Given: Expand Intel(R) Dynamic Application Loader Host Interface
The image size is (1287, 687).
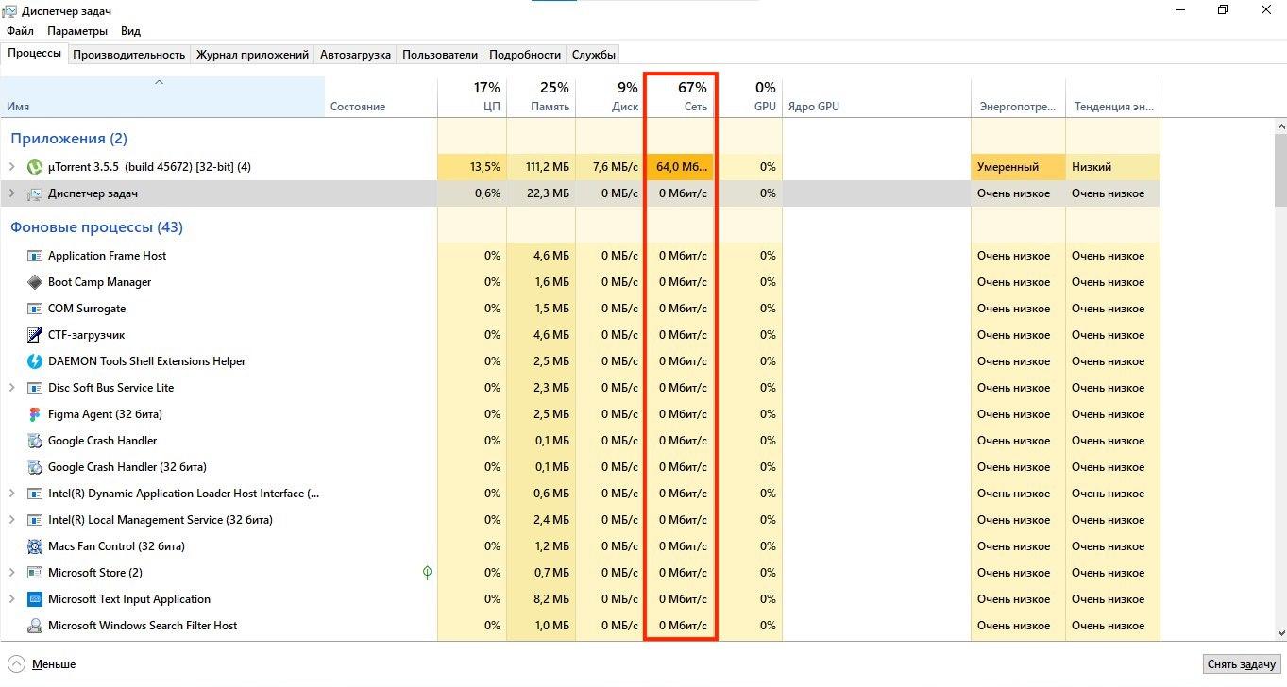Looking at the screenshot, I should 12,494.
